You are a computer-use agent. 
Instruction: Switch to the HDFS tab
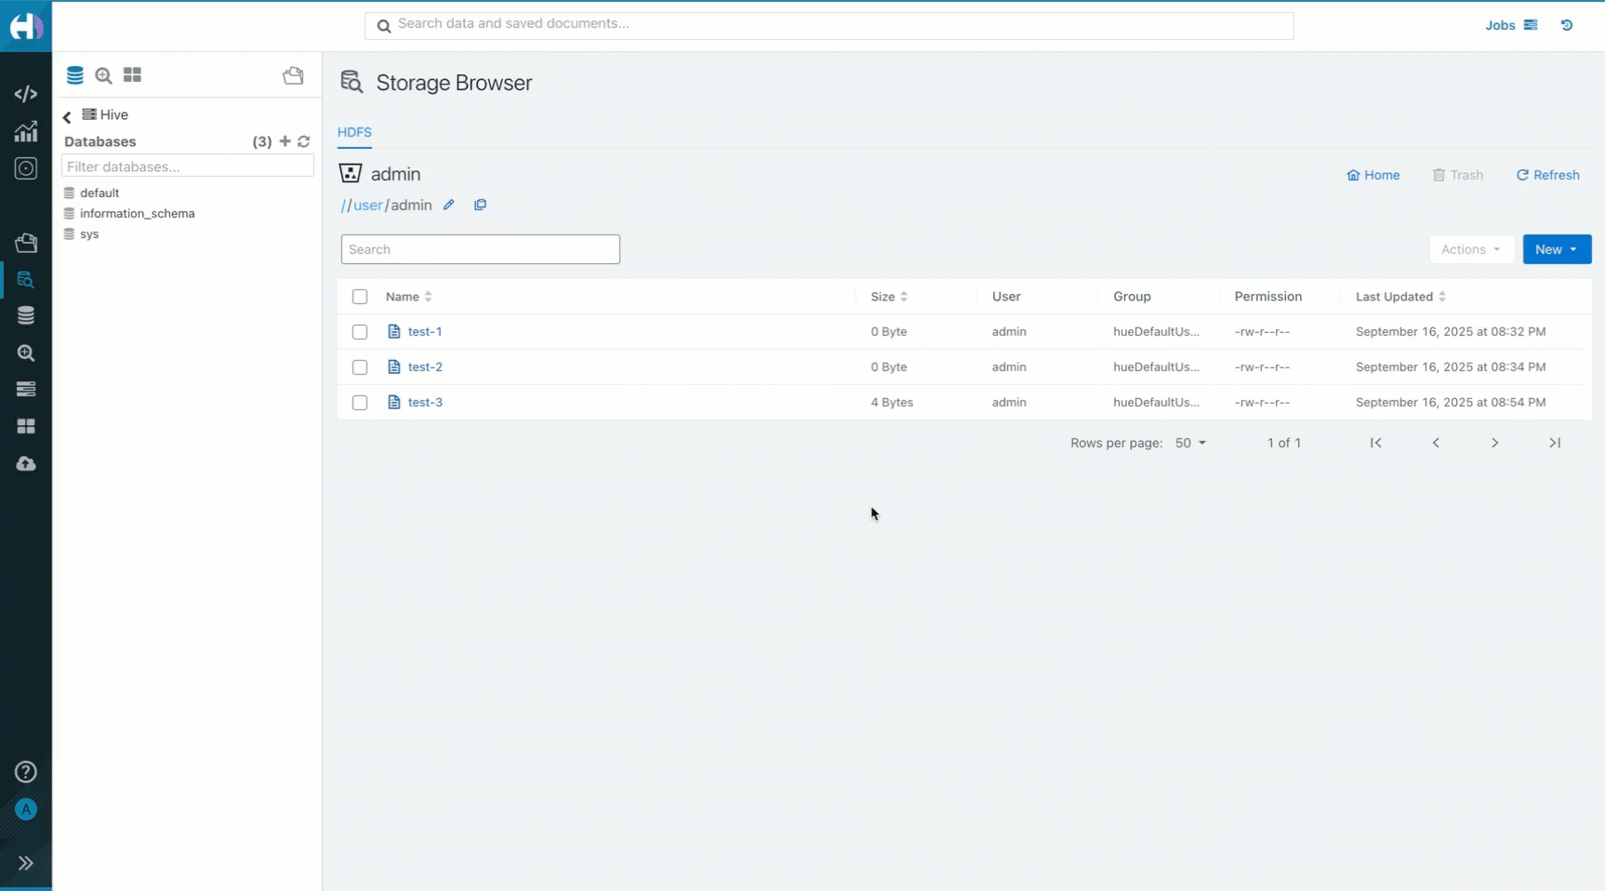[354, 132]
